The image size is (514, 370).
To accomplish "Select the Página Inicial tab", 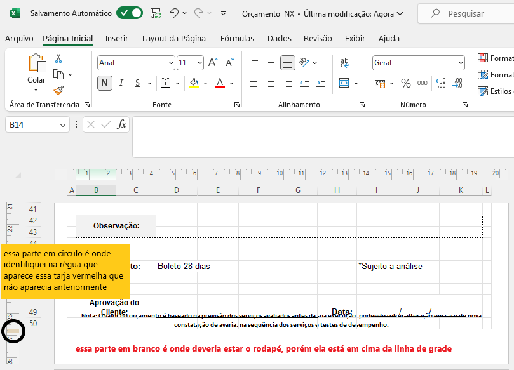I will 68,39.
